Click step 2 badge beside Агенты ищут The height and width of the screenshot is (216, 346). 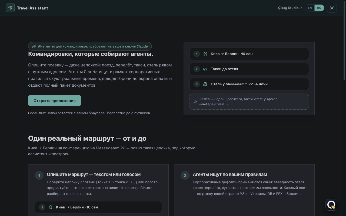(185, 175)
